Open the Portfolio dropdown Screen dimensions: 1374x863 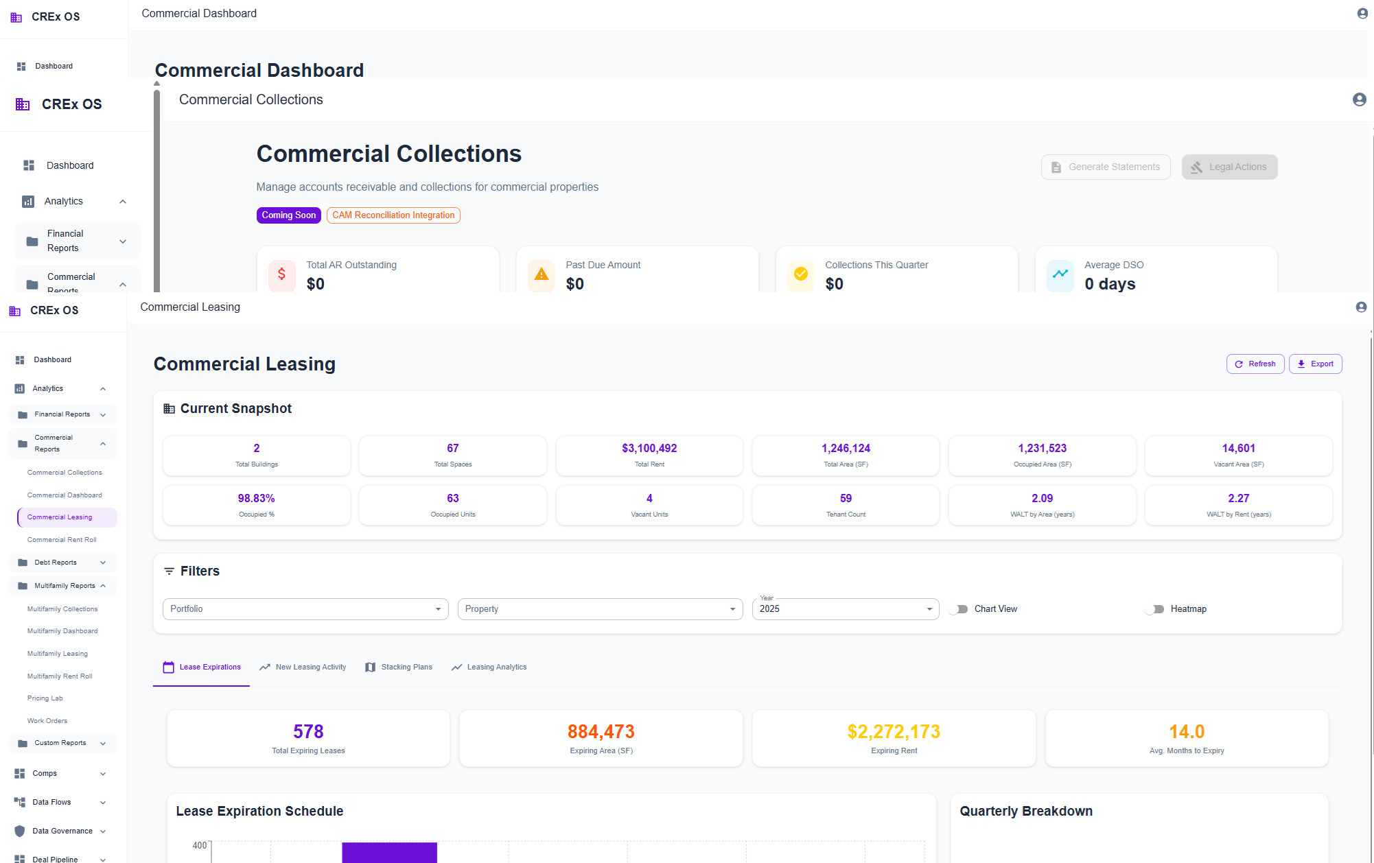[x=305, y=608]
